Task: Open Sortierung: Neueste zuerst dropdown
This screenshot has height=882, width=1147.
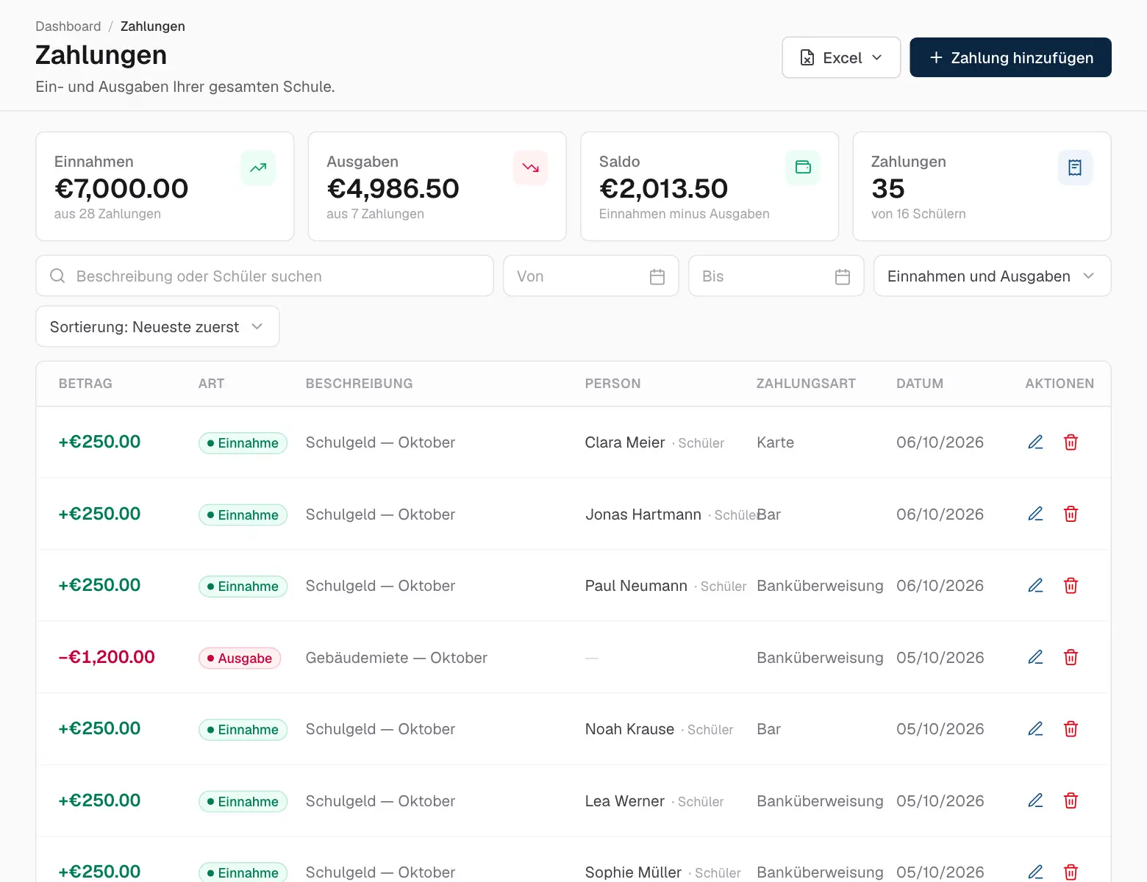Action: 157,326
